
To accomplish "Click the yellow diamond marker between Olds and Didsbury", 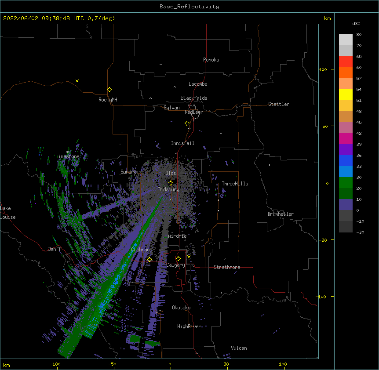I will (171, 183).
